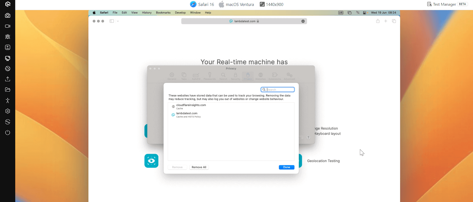Switch to the Tabs preferences tab
473x202 pixels.
coord(184,76)
